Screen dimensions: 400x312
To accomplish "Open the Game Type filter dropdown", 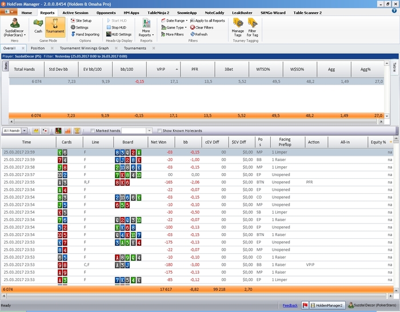I will point(174,27).
